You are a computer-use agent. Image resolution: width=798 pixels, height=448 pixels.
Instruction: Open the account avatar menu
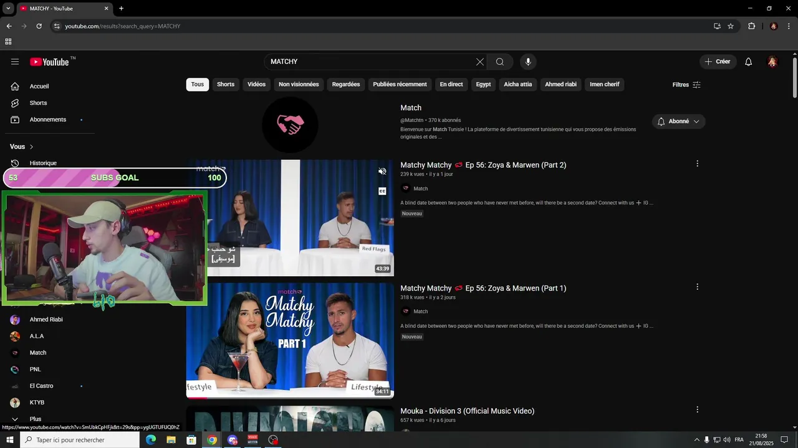pos(772,62)
